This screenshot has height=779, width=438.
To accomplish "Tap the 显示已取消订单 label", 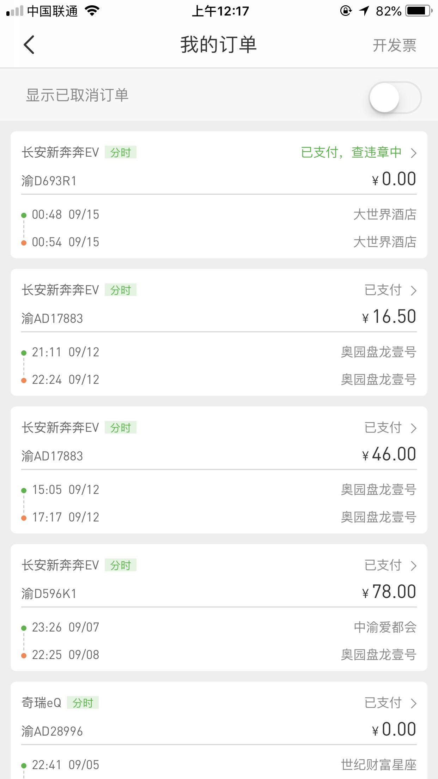I will [x=77, y=95].
